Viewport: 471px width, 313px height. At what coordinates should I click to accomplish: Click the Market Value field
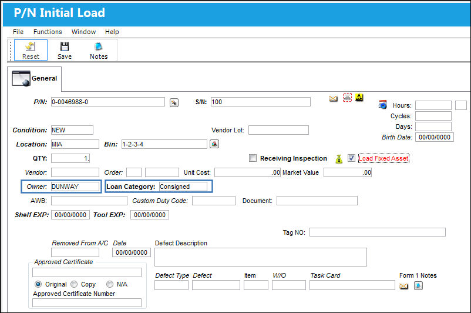(348, 172)
